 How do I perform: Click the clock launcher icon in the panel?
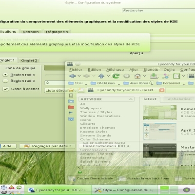[x=4, y=187]
